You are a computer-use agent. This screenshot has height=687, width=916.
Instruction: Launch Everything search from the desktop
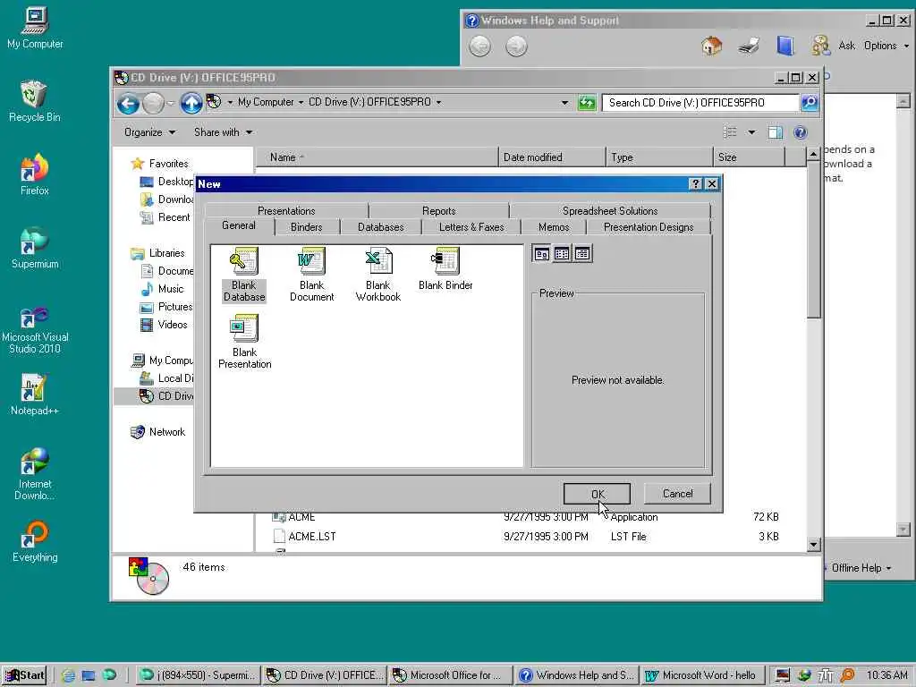coord(35,541)
